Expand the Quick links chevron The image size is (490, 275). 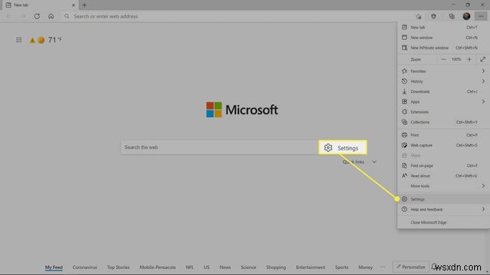(375, 162)
